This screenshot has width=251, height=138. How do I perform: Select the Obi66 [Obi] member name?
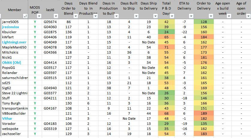[x=12, y=63]
